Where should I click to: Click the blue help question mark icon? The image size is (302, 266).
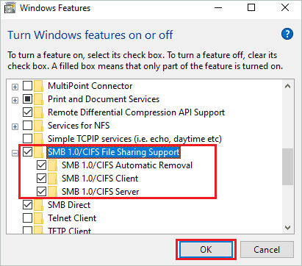(287, 34)
